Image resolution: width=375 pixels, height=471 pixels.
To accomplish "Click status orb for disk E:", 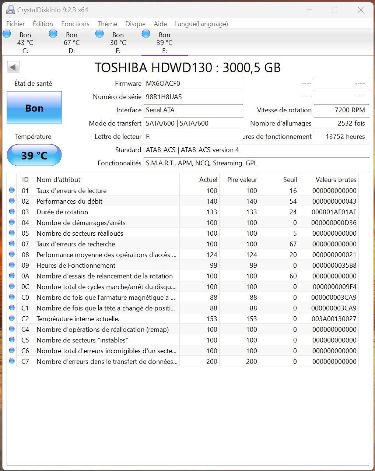I will click(x=100, y=34).
